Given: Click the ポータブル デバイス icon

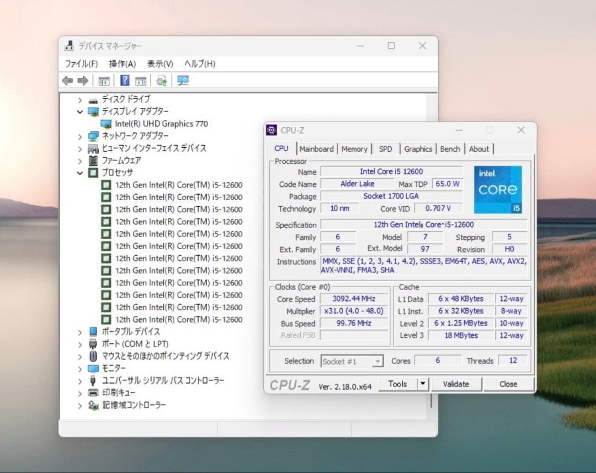Looking at the screenshot, I should click(93, 332).
